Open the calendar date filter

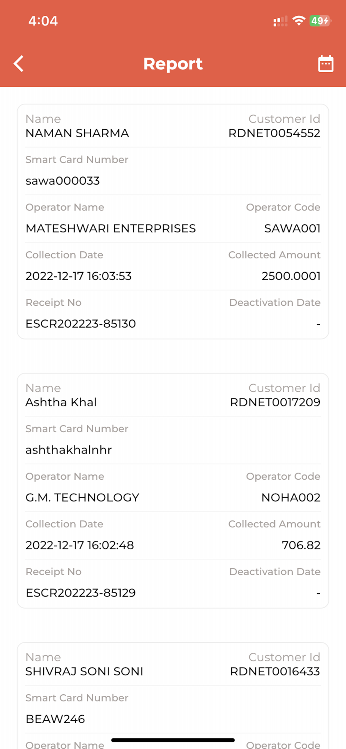tap(325, 64)
